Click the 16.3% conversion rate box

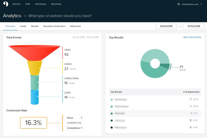(33, 123)
